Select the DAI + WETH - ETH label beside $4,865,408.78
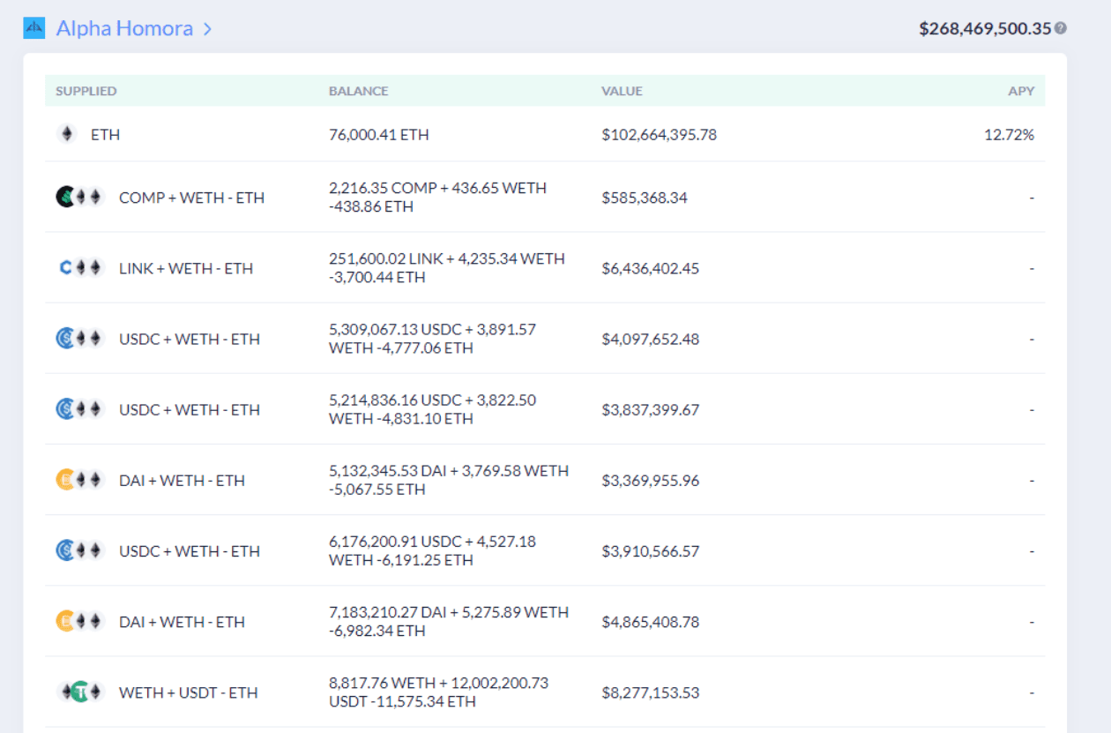 pos(183,622)
